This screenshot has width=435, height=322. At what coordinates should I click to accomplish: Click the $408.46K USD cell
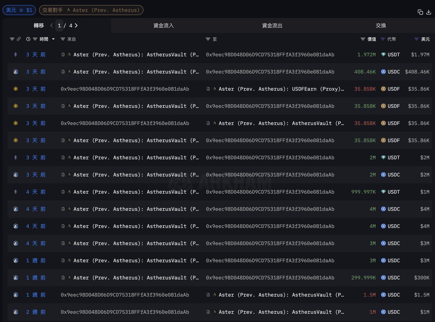pyautogui.click(x=417, y=72)
